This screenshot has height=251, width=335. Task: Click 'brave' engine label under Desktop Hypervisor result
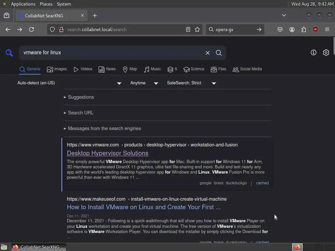click(x=218, y=183)
